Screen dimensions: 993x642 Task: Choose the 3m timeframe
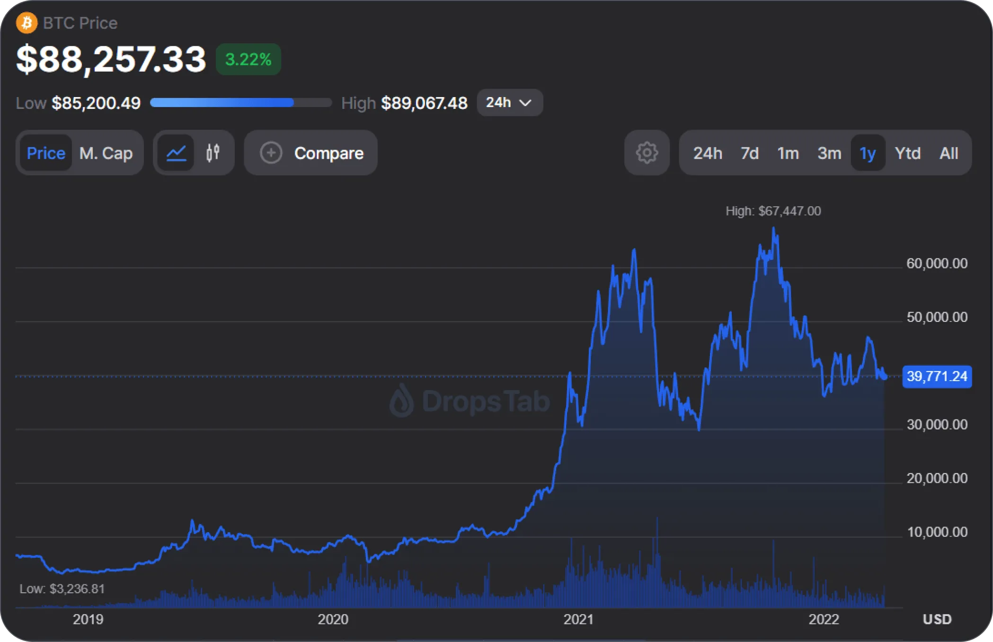(829, 153)
